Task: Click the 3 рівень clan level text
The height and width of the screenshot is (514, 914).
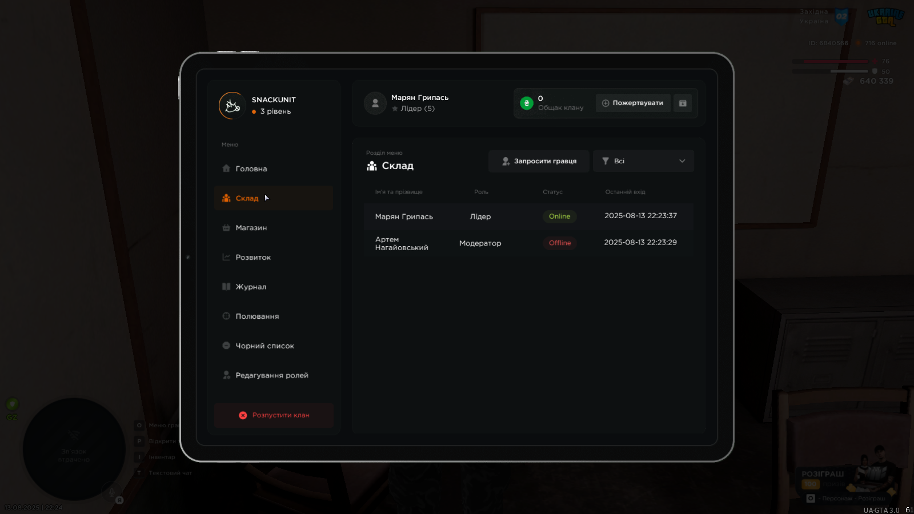Action: pyautogui.click(x=275, y=111)
